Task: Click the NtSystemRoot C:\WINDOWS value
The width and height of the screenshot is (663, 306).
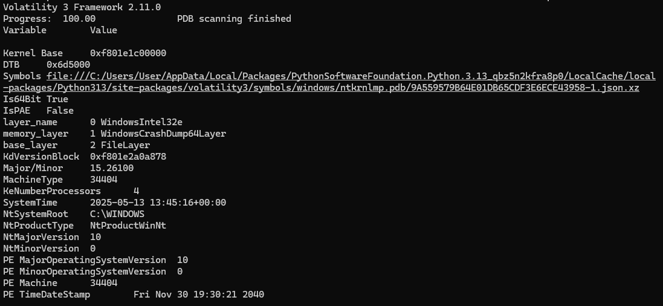Action: [117, 213]
